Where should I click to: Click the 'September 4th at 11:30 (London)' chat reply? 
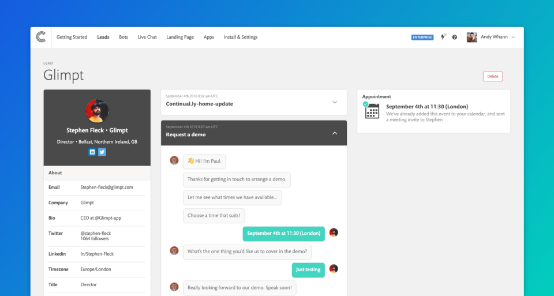coord(284,234)
